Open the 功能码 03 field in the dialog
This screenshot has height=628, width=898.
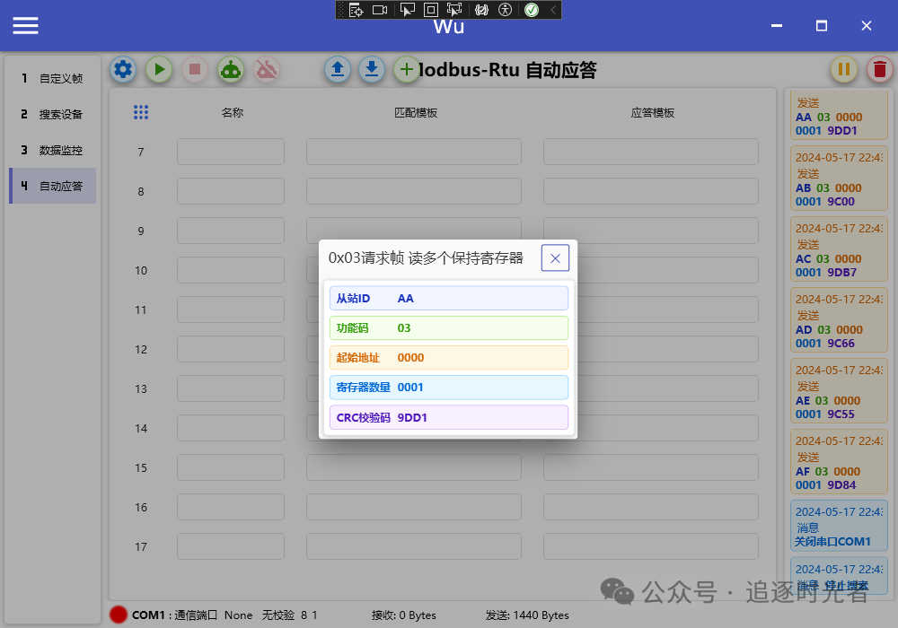pyautogui.click(x=449, y=327)
